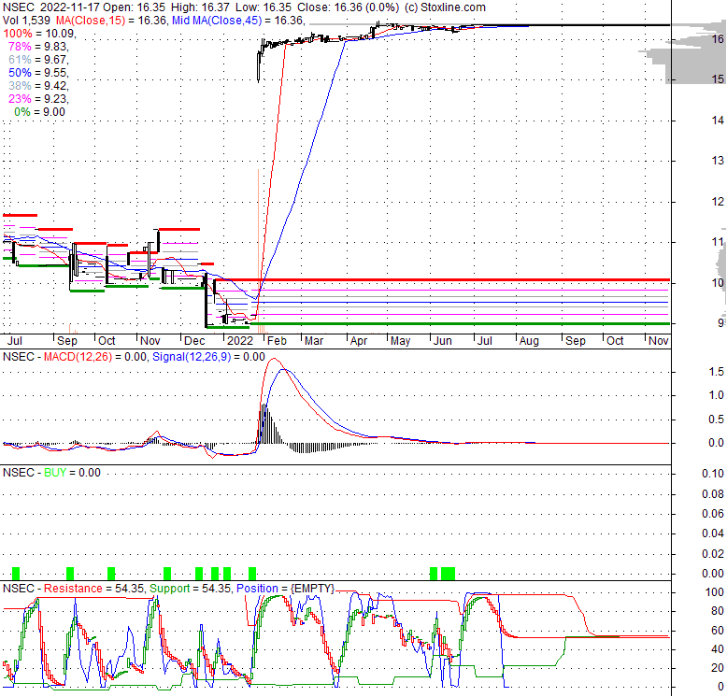Click the Jul label at timeline start
The height and width of the screenshot is (697, 727).
click(x=15, y=341)
